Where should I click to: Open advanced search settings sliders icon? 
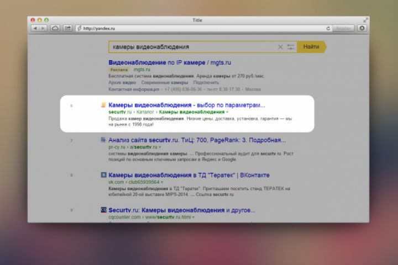291,47
